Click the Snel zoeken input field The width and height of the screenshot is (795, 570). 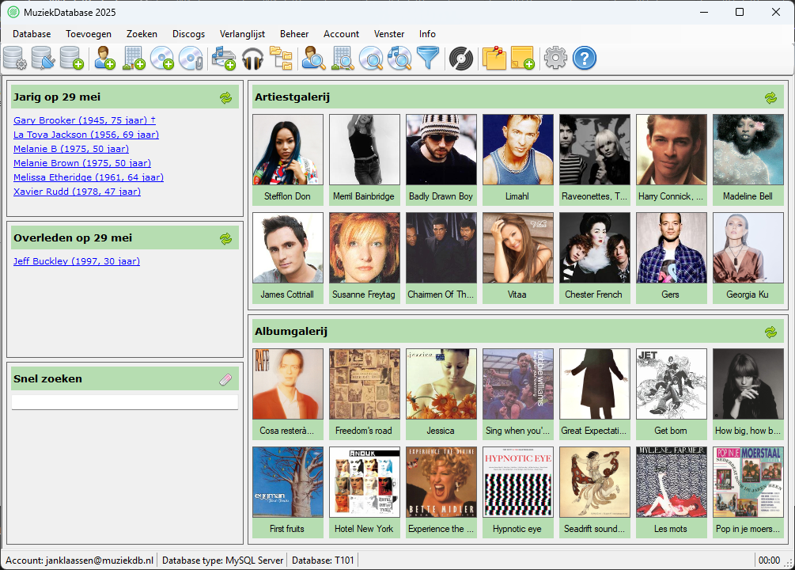[125, 402]
